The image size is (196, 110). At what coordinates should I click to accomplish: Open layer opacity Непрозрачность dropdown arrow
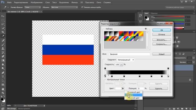click(194, 58)
